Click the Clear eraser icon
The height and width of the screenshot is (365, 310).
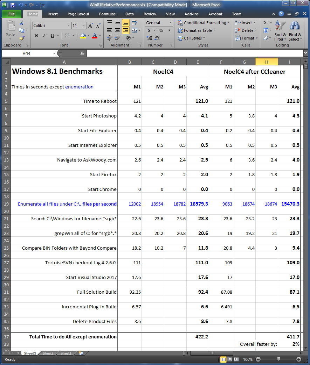pyautogui.click(x=266, y=38)
